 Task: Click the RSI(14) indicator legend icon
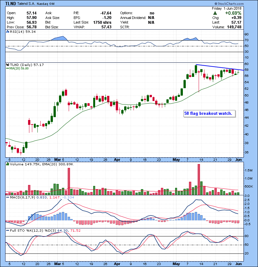(7, 32)
